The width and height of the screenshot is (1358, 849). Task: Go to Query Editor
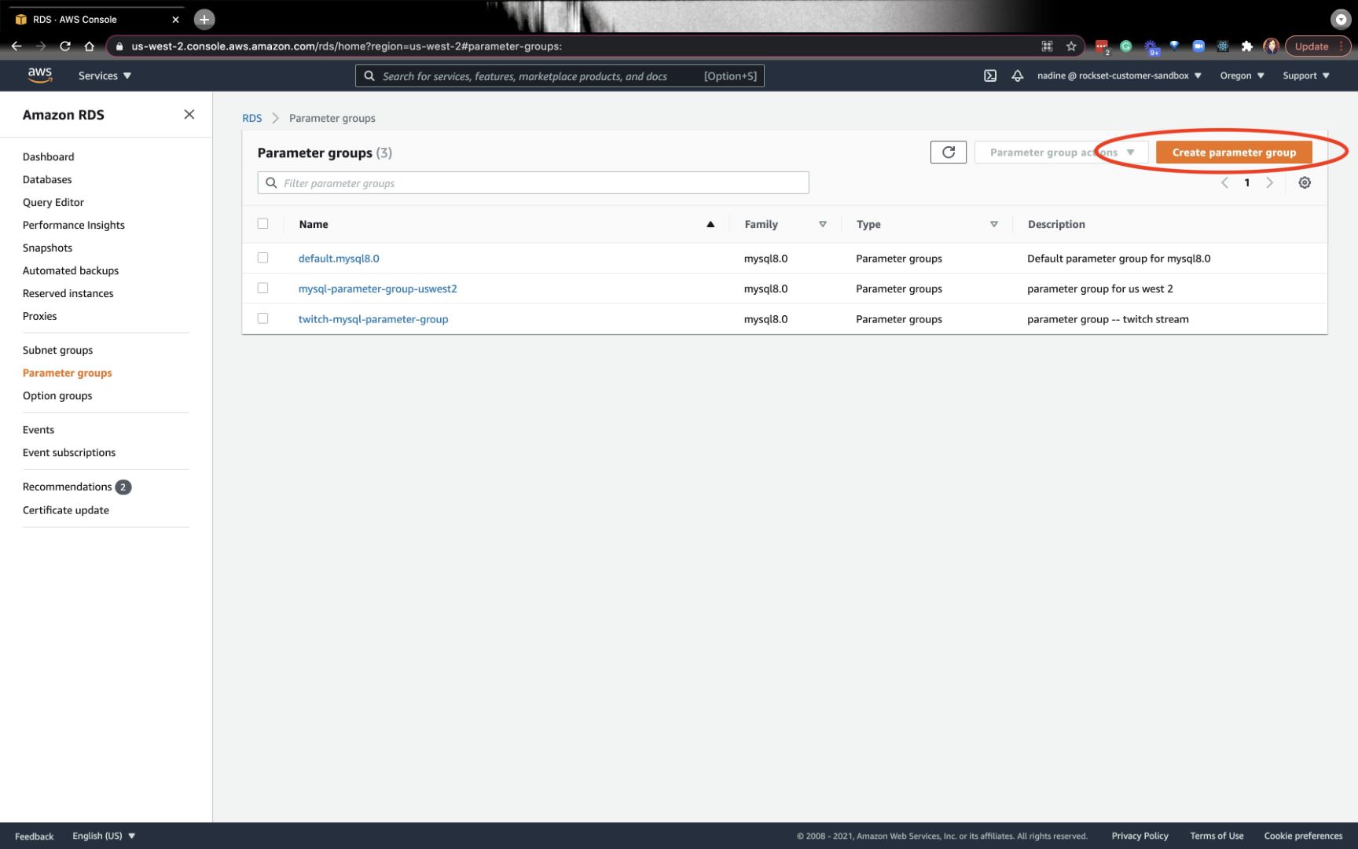[x=53, y=202]
